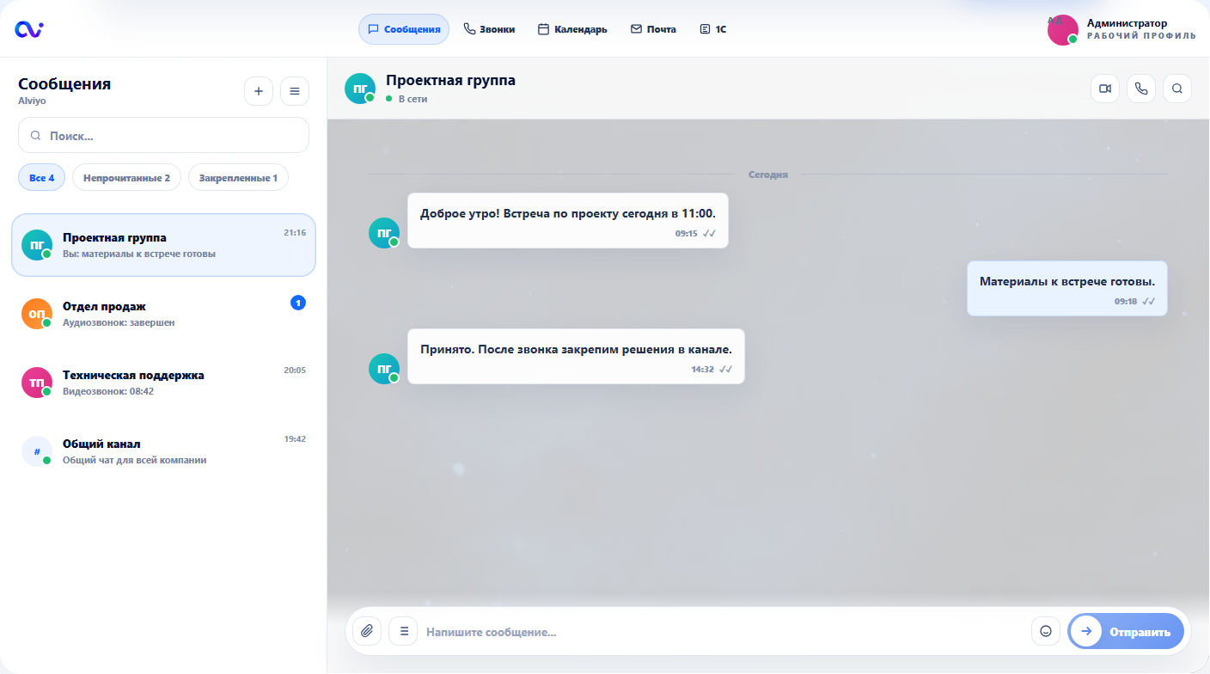Image resolution: width=1210 pixels, height=674 pixels.
Task: Click the unread badge on Отдел продаж
Action: [x=298, y=303]
